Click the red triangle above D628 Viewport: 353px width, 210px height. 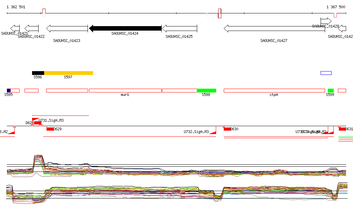click(x=36, y=119)
